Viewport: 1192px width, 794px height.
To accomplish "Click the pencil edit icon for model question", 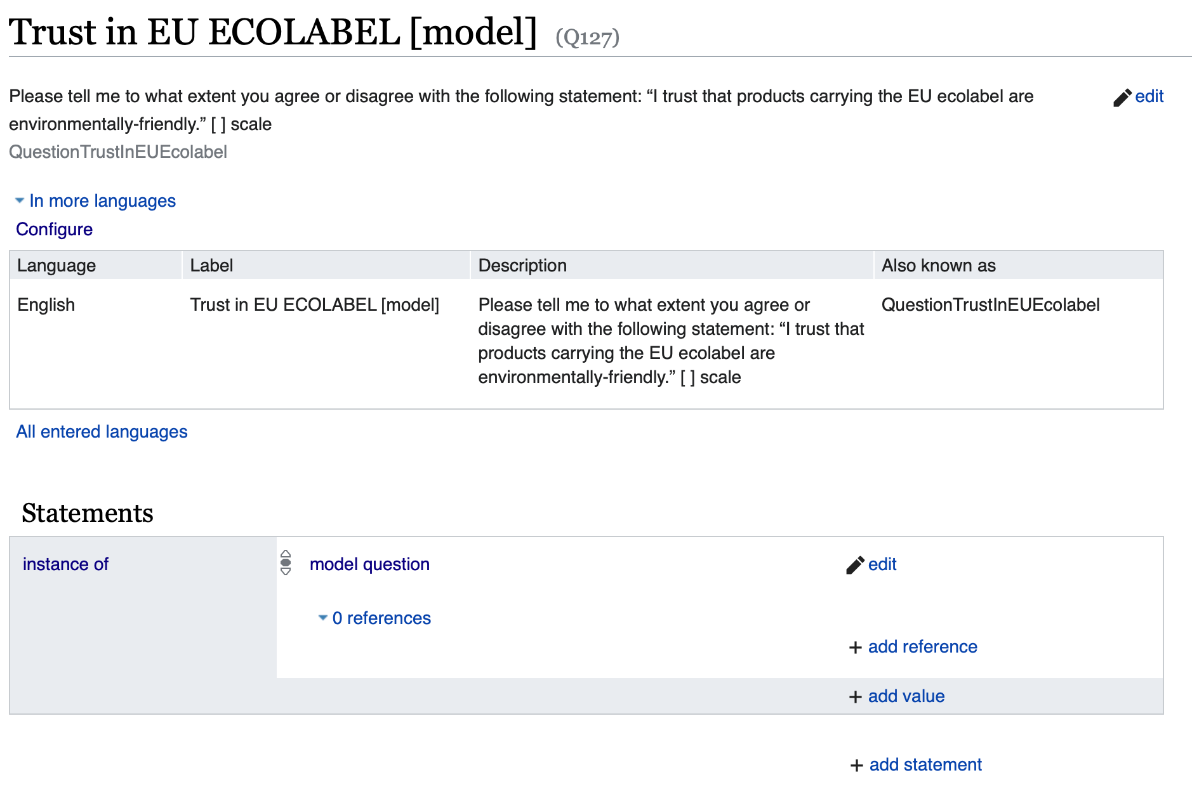I will click(855, 565).
